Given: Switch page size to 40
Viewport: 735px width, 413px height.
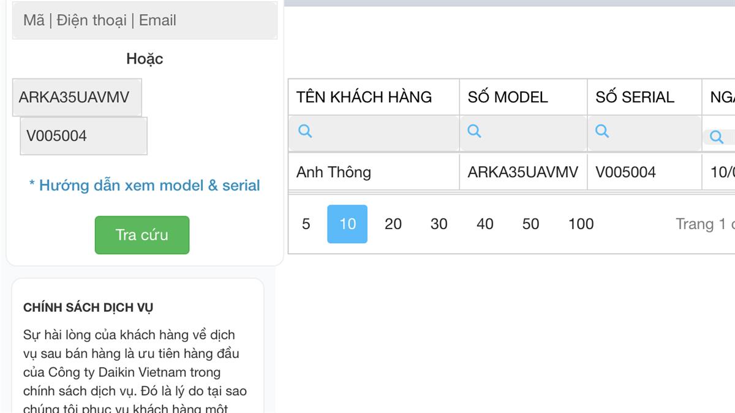Looking at the screenshot, I should pyautogui.click(x=485, y=224).
